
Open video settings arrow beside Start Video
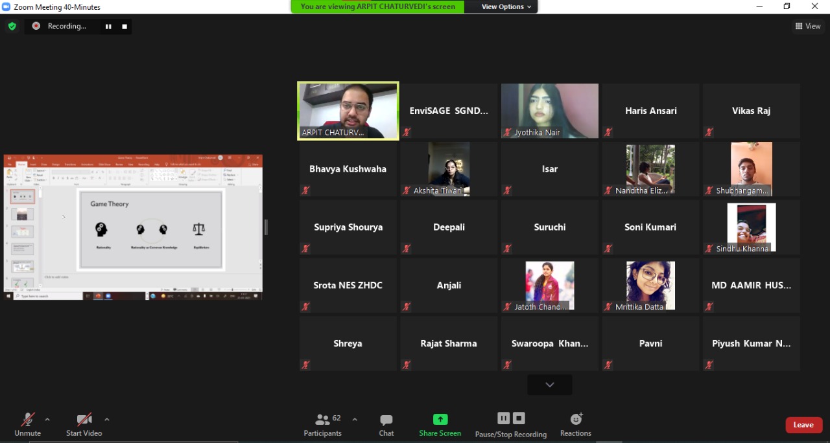pos(107,419)
